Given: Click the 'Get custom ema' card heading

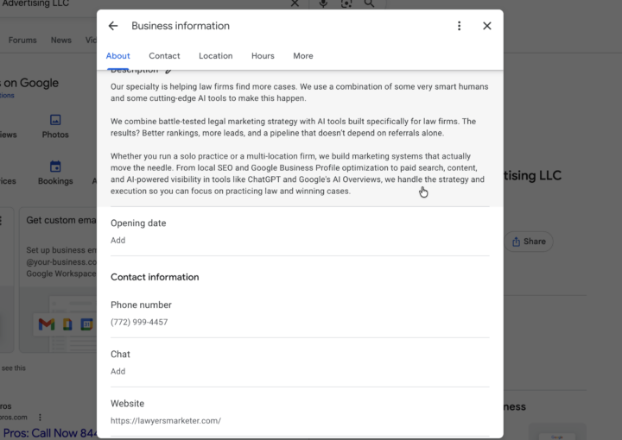Looking at the screenshot, I should (61, 220).
